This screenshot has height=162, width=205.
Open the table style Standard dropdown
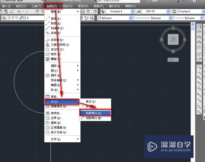(x=203, y=11)
